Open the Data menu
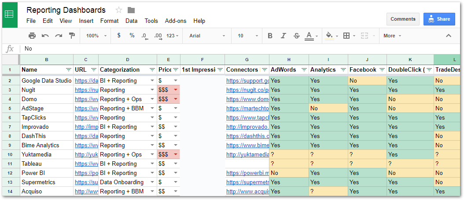The image size is (464, 200). [x=131, y=21]
